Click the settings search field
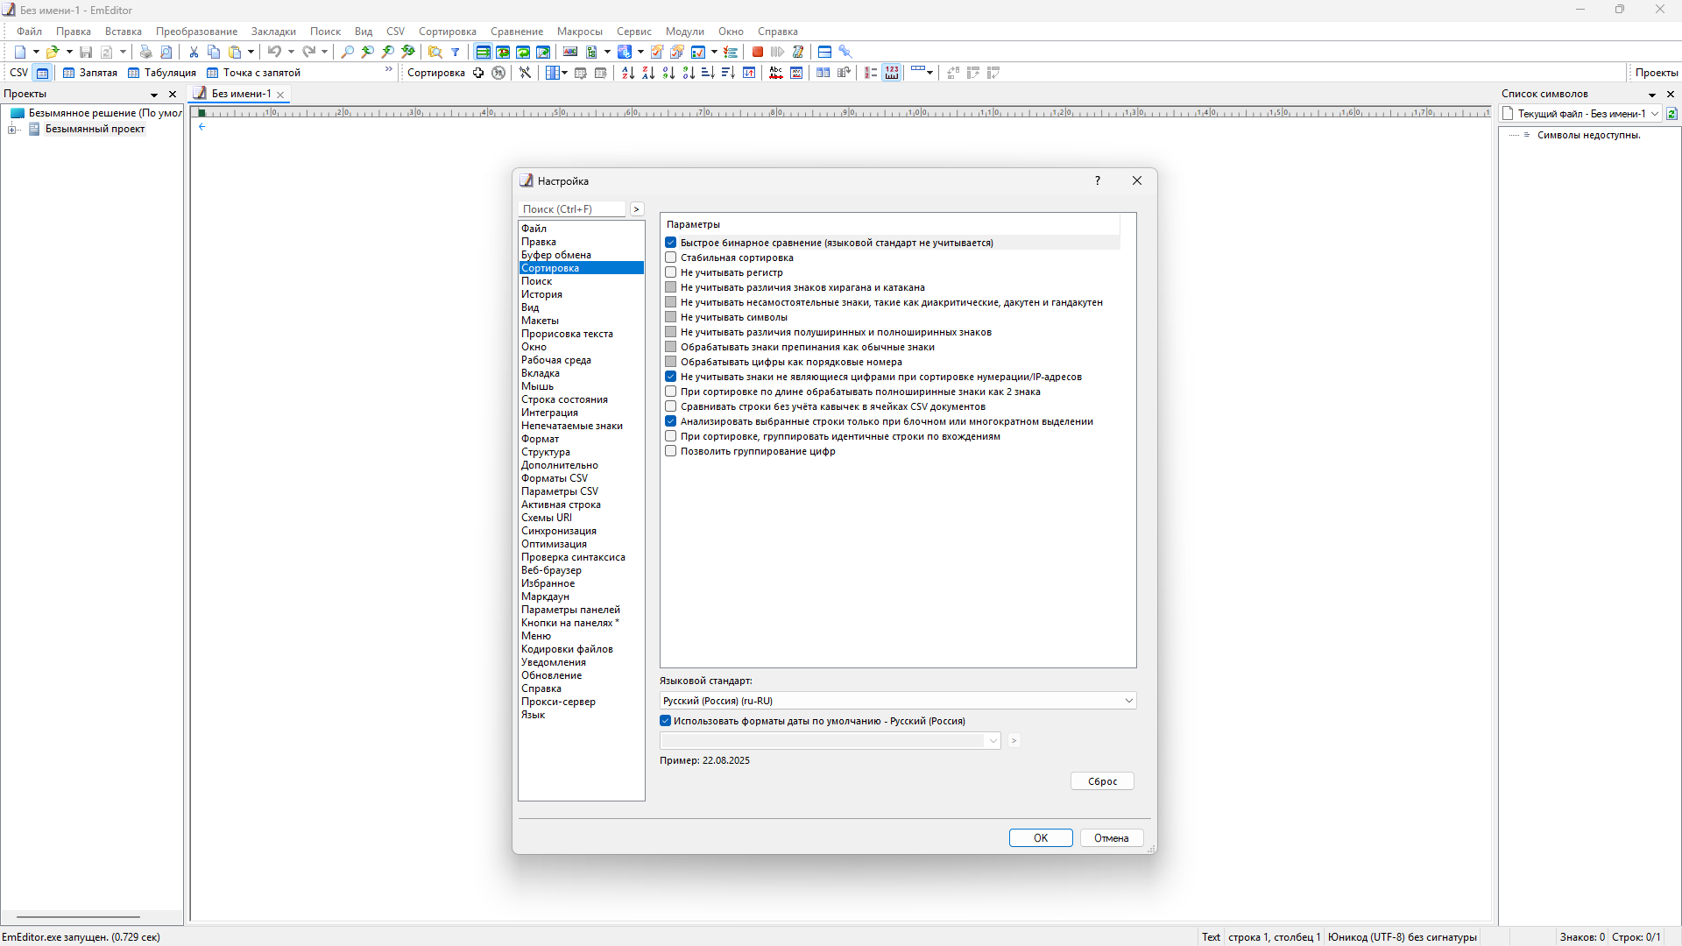The height and width of the screenshot is (946, 1682). pyautogui.click(x=573, y=209)
